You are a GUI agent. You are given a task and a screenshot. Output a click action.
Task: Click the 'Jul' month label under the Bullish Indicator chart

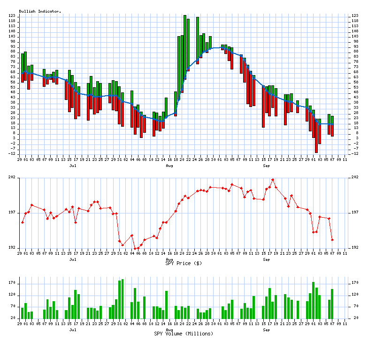73,166
